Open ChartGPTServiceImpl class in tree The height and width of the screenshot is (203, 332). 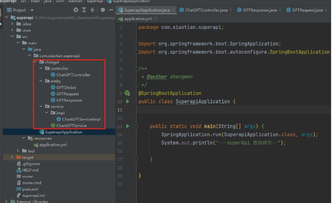(x=81, y=119)
